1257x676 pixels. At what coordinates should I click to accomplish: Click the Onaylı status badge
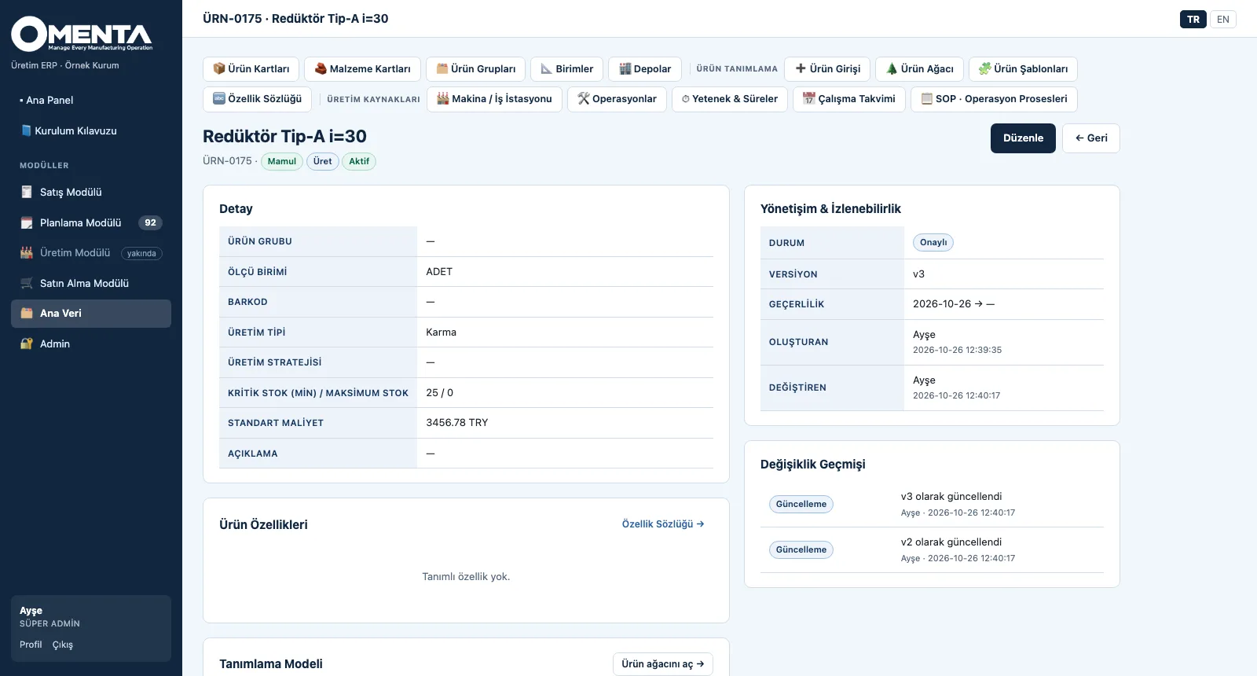click(933, 242)
